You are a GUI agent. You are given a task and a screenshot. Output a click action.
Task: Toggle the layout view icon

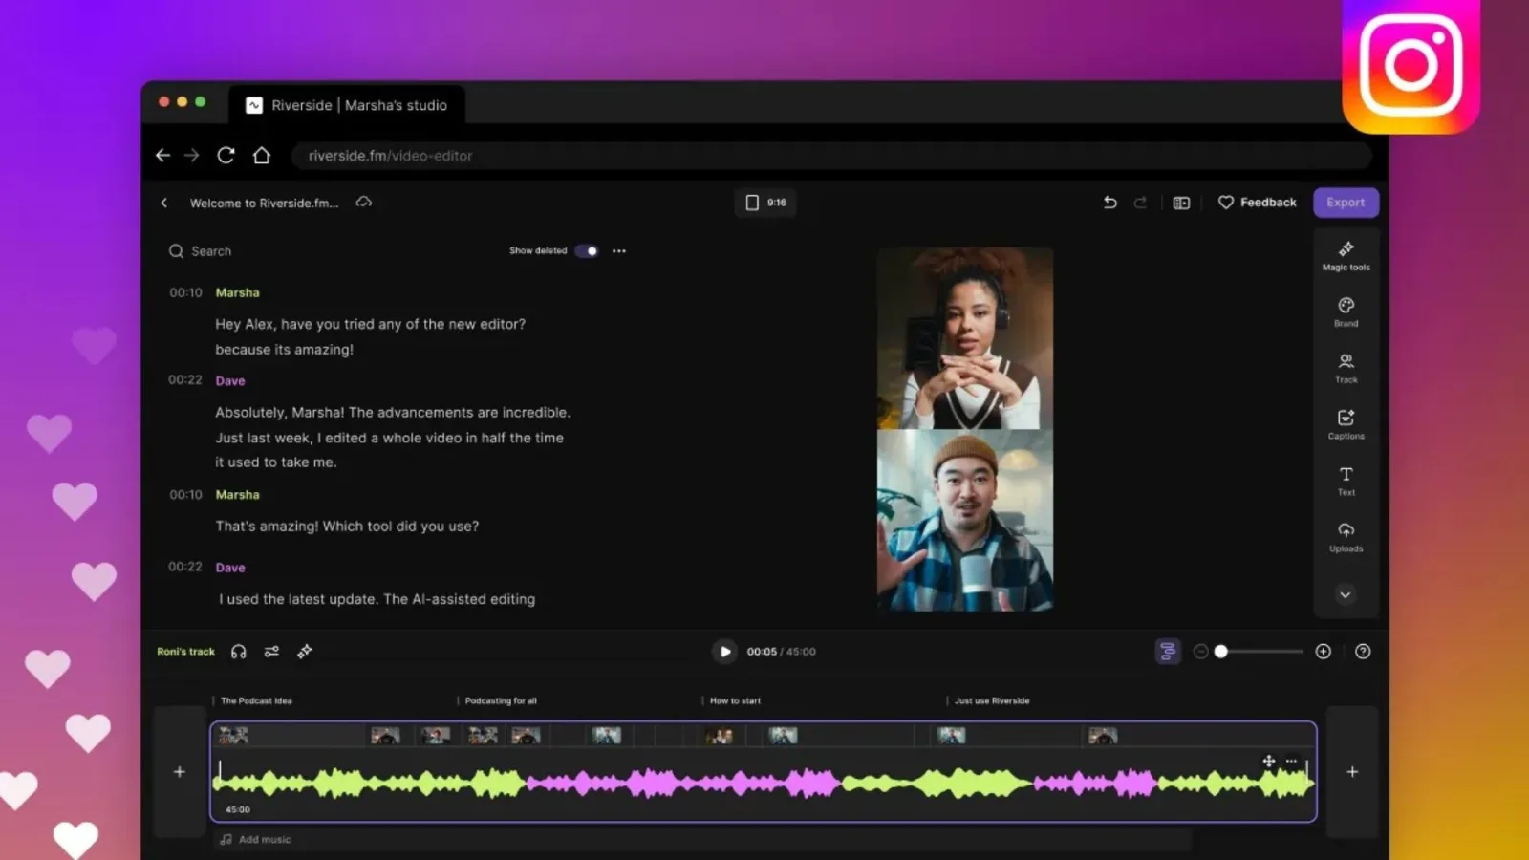pyautogui.click(x=1181, y=203)
